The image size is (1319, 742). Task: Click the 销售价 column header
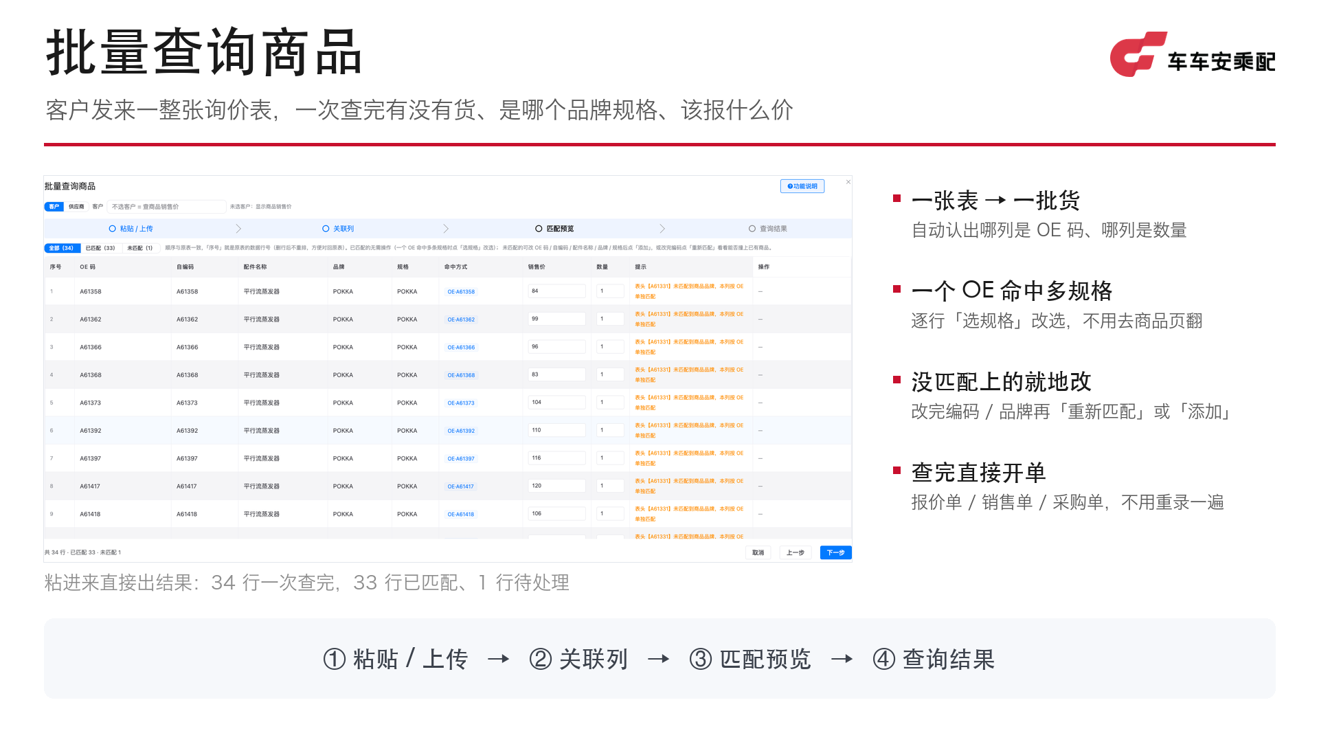tap(537, 267)
